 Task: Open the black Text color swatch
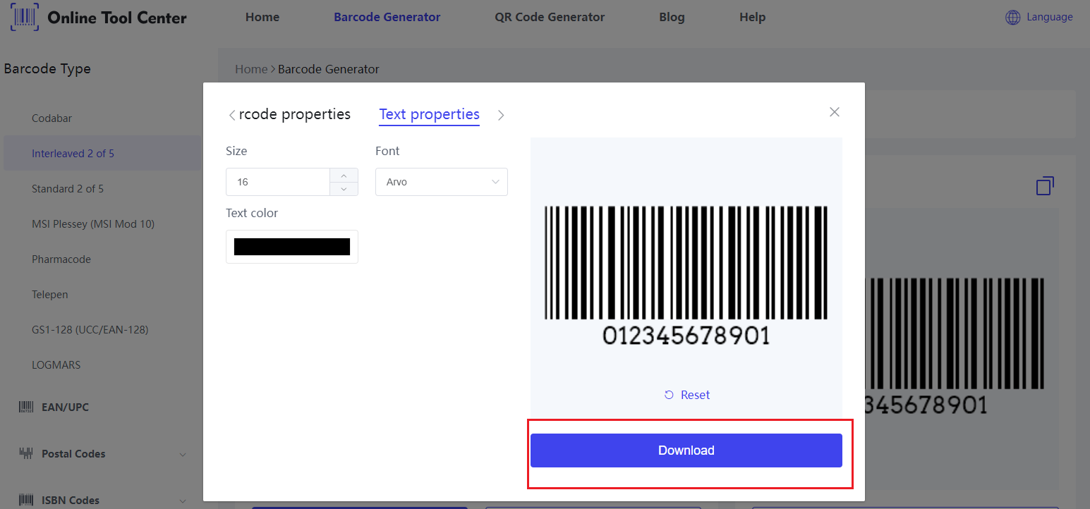292,247
